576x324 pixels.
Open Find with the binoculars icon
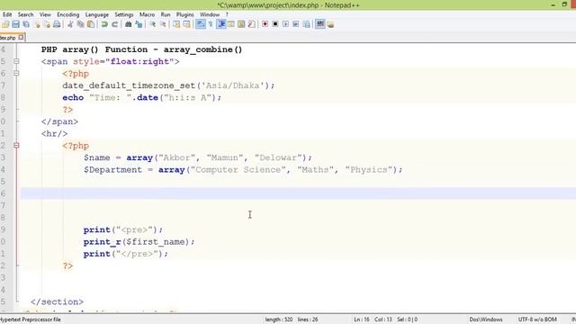coord(128,24)
